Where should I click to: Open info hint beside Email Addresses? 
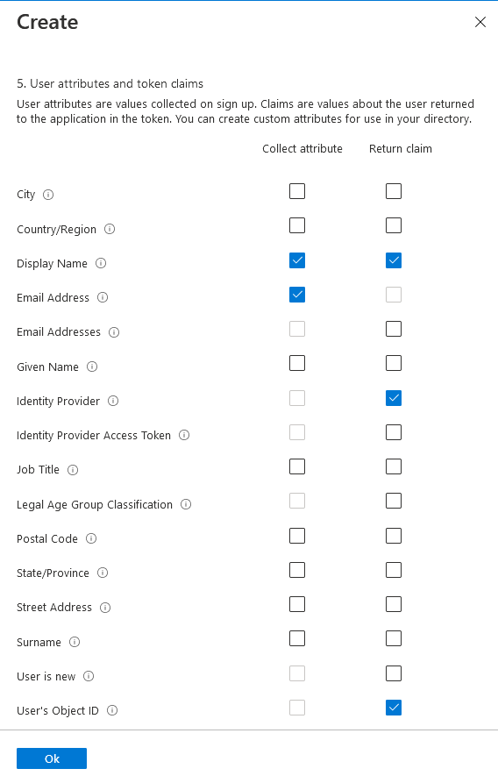click(x=114, y=332)
